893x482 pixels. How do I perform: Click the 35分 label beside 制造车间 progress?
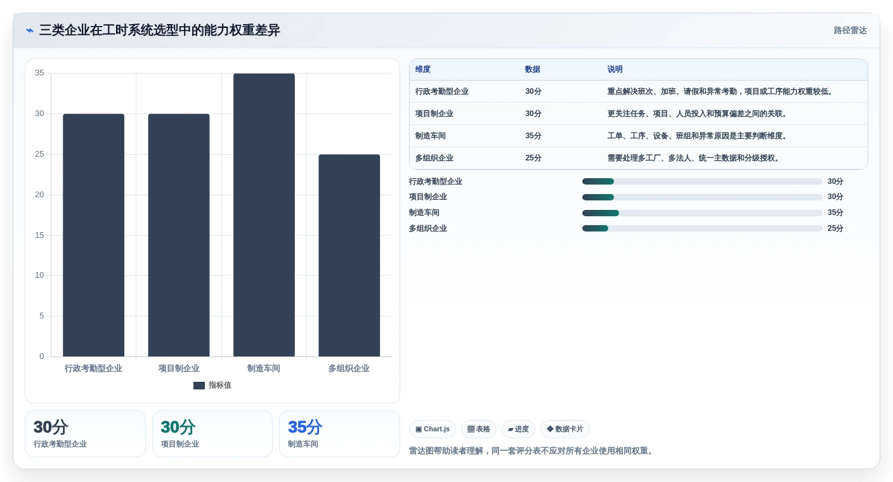pos(835,212)
